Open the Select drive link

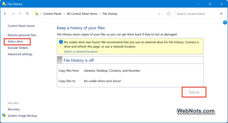coord(15,41)
